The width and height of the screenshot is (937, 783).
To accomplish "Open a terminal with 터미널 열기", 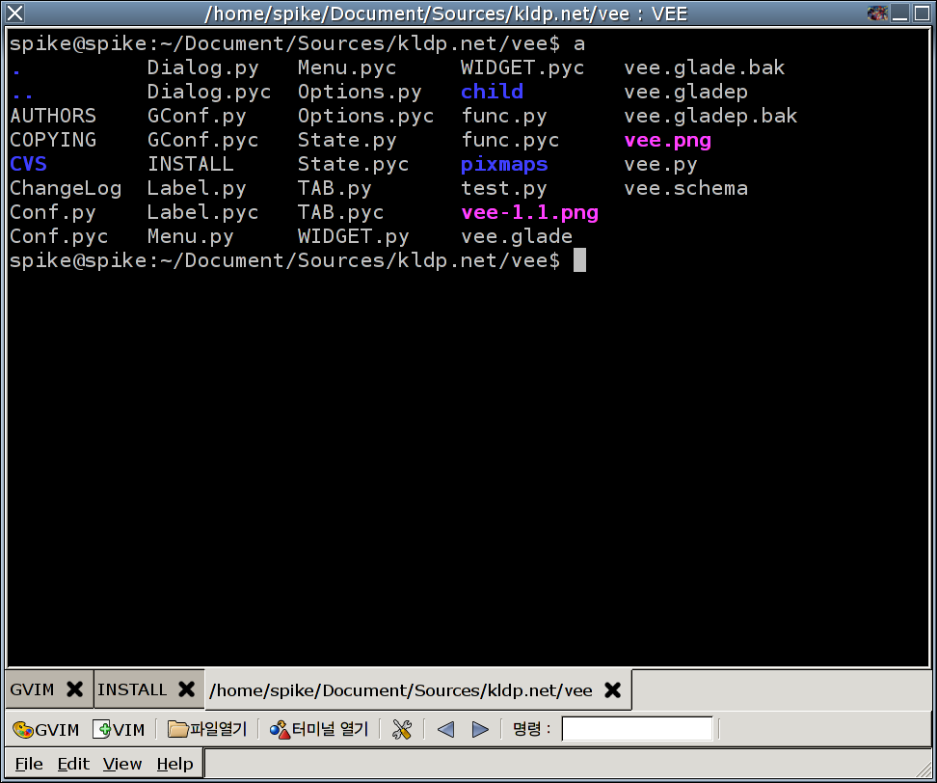I will (x=319, y=729).
